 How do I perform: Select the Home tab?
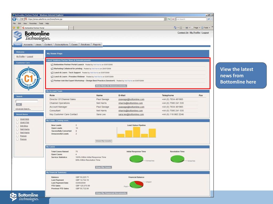[18, 45]
